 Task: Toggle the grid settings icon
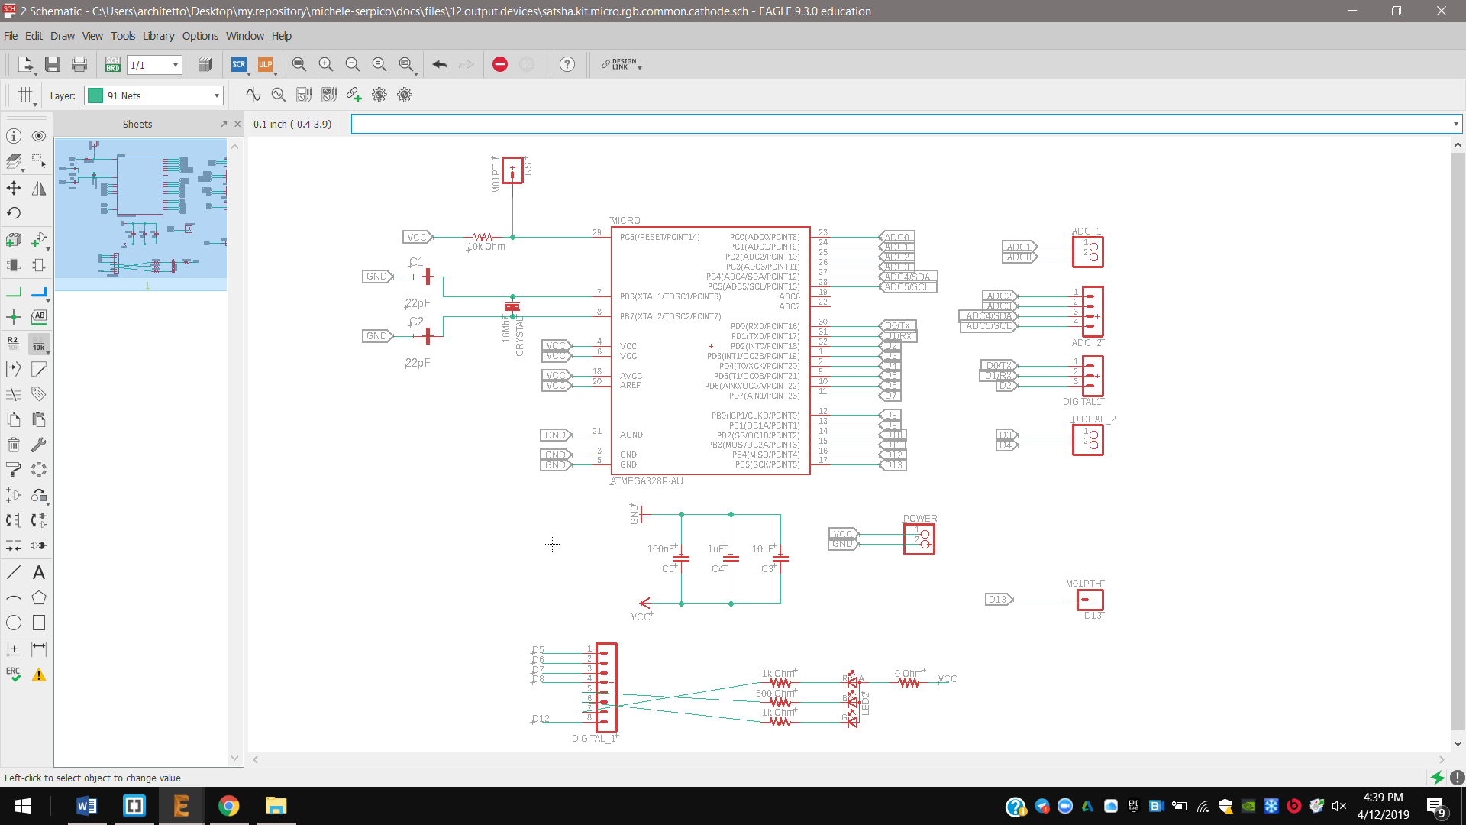26,95
